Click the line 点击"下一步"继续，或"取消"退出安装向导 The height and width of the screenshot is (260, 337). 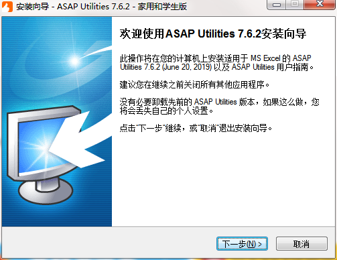pyautogui.click(x=196, y=128)
